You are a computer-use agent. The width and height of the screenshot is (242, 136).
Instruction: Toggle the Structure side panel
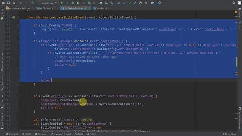[2, 83]
